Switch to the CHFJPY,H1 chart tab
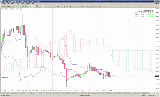Screen dimensions: 160x97 40,93
